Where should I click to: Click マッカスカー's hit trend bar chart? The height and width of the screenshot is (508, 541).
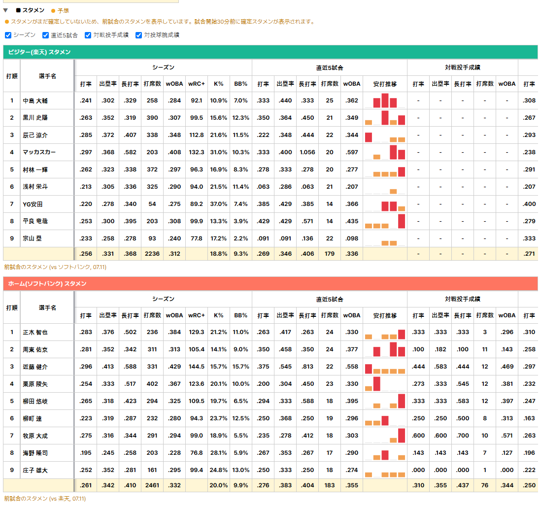[385, 152]
